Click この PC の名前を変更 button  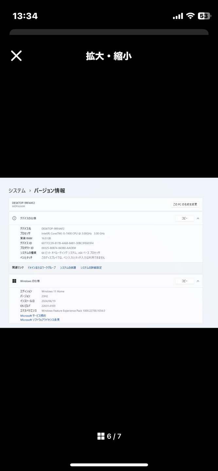pos(185,204)
